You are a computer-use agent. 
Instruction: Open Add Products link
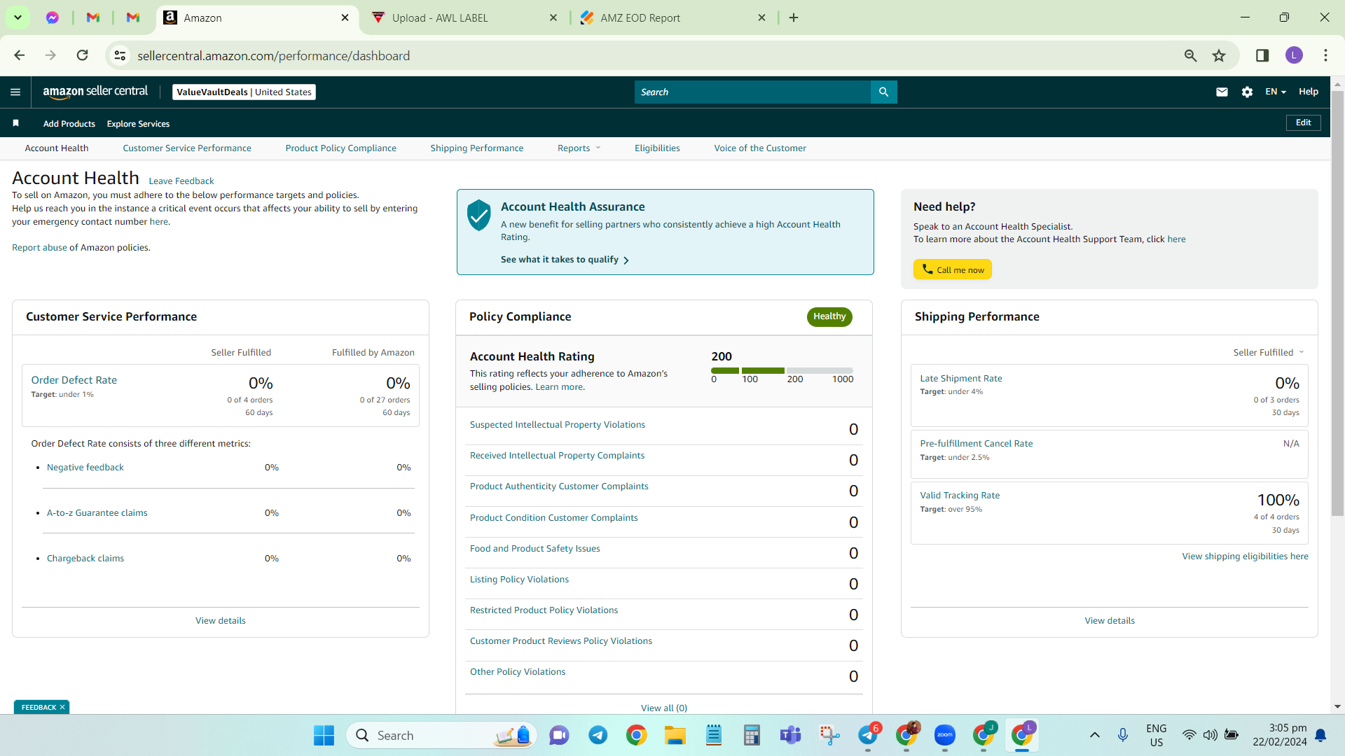[69, 124]
